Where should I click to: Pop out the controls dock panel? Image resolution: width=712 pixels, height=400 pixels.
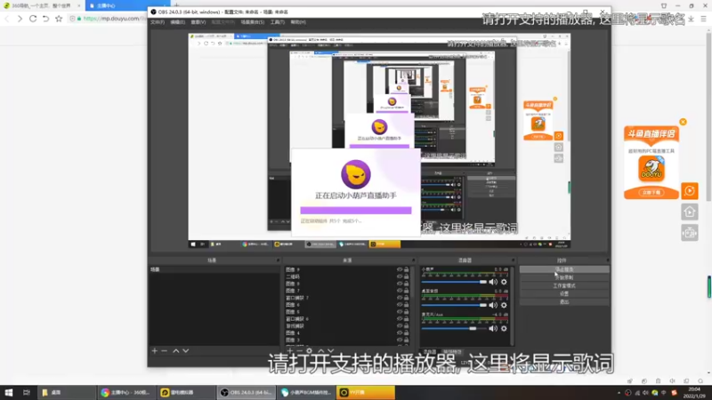[x=607, y=260]
